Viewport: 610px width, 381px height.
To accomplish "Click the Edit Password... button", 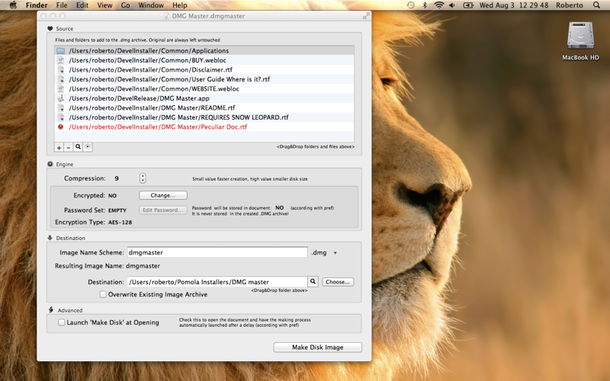I will [163, 210].
